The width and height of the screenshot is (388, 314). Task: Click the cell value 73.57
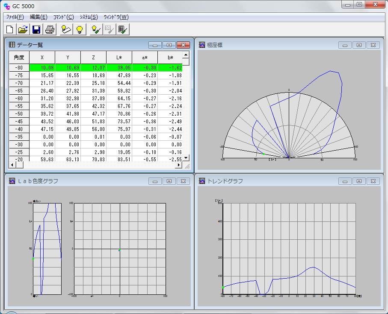pyautogui.click(x=119, y=122)
